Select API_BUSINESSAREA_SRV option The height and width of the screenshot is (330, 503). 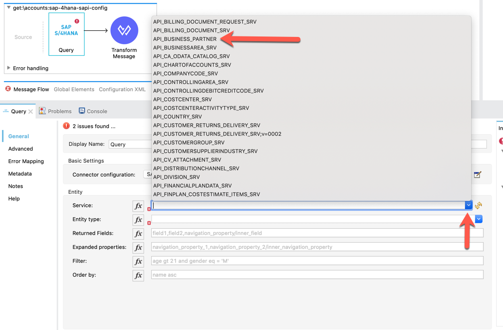(185, 48)
